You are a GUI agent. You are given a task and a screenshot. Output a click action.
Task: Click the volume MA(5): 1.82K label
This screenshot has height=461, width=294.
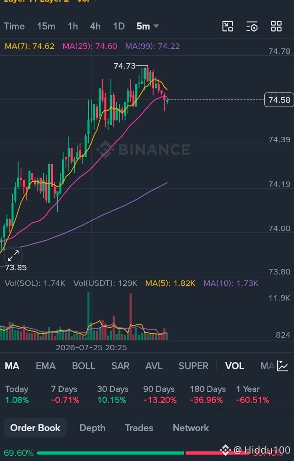[x=171, y=283]
